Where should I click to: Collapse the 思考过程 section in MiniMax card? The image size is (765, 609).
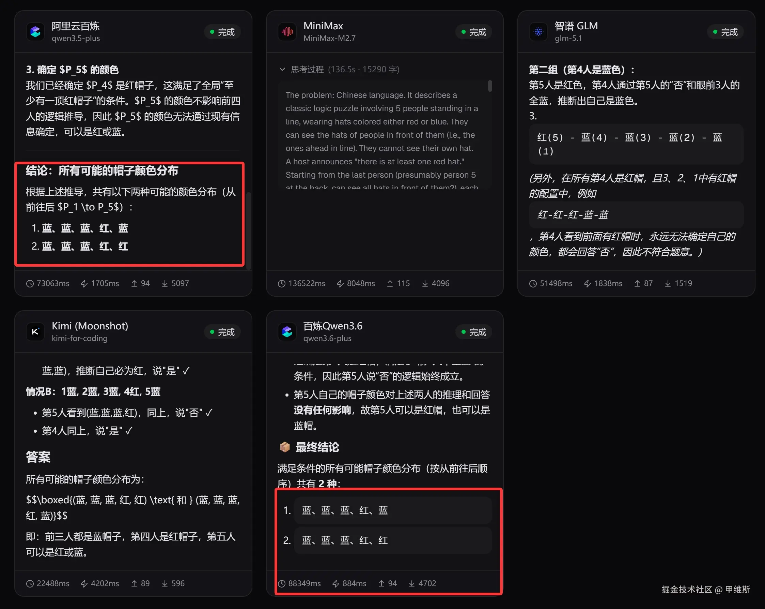[x=282, y=69]
